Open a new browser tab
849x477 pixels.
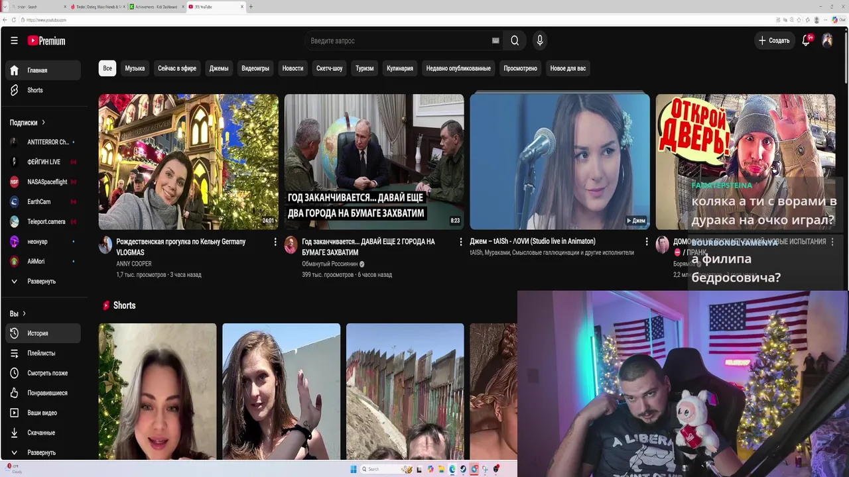click(251, 7)
